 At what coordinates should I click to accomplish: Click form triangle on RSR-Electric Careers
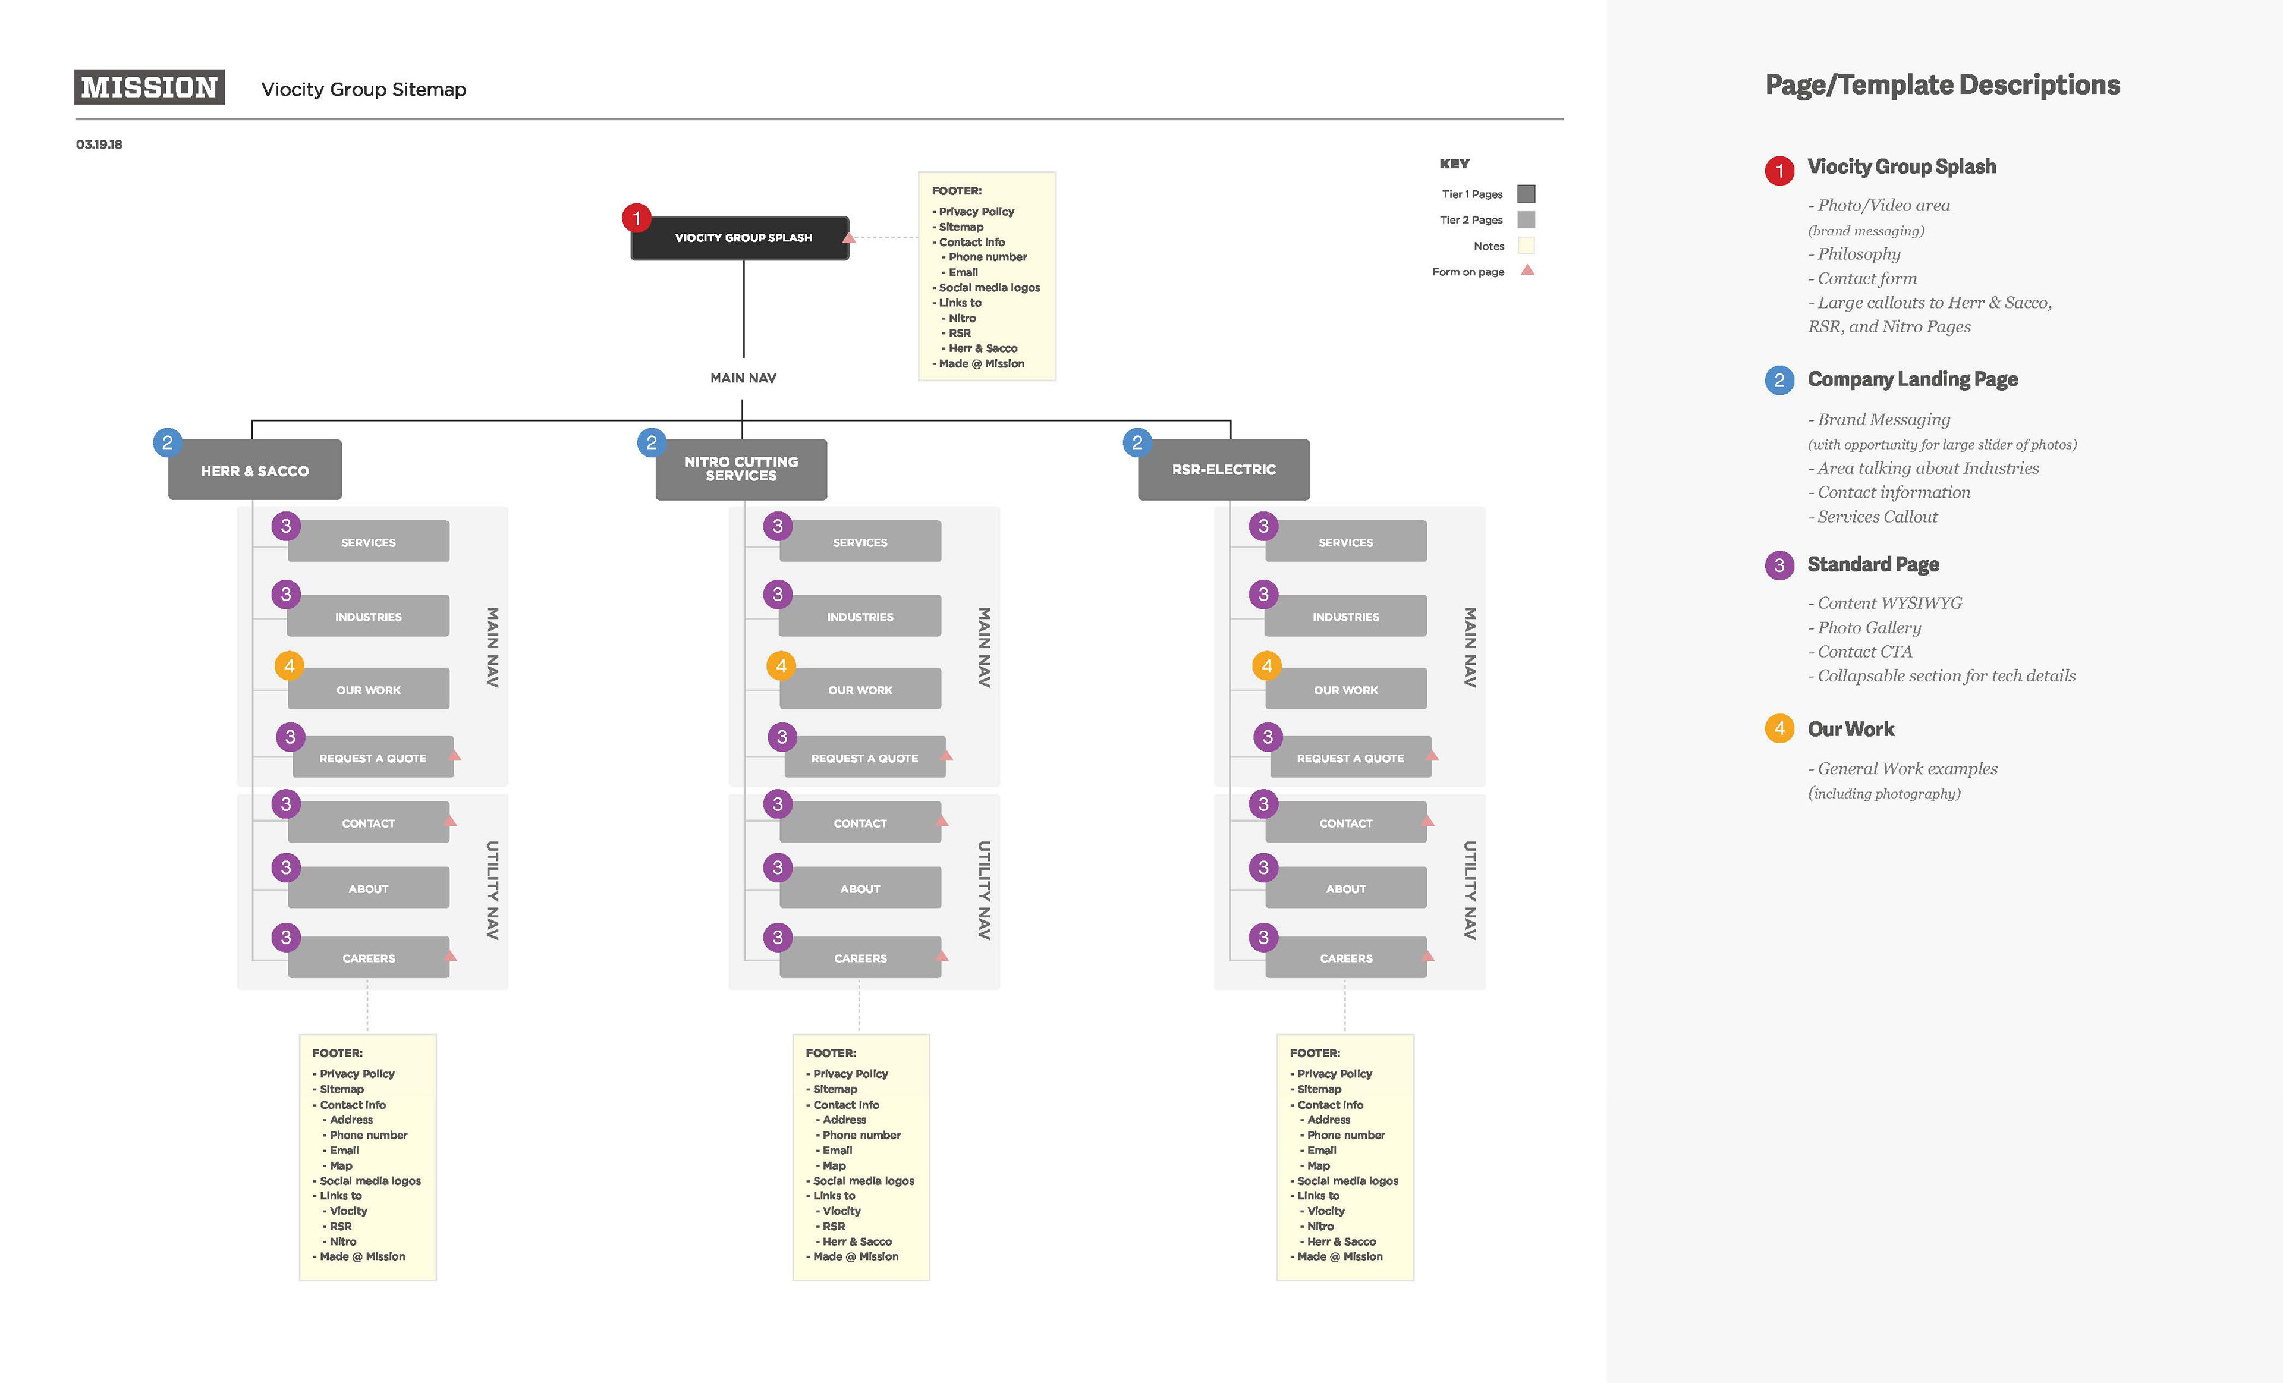pyautogui.click(x=1428, y=955)
